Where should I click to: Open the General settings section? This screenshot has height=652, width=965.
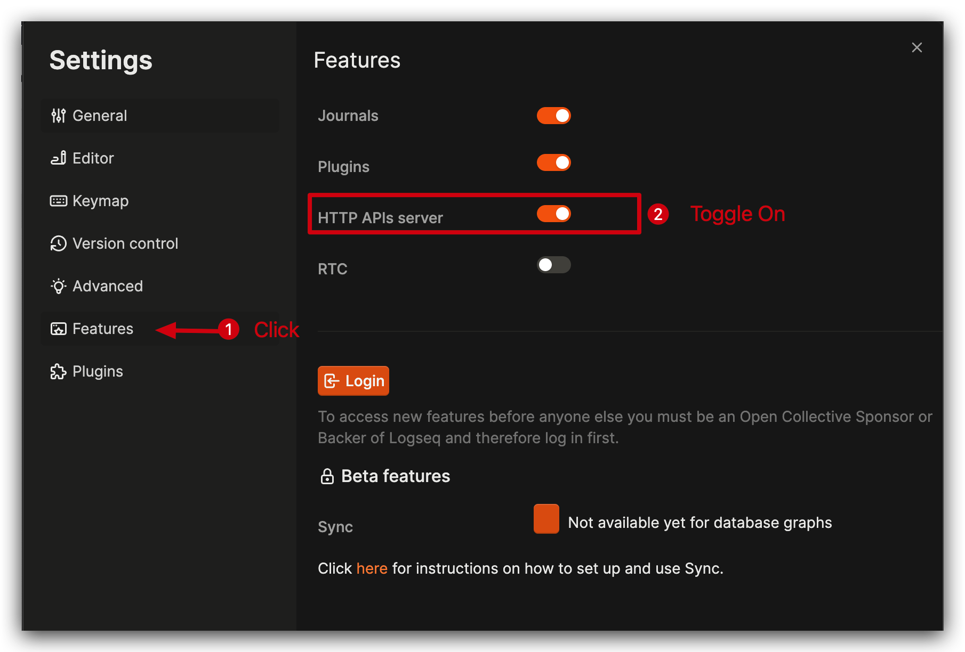pyautogui.click(x=100, y=116)
